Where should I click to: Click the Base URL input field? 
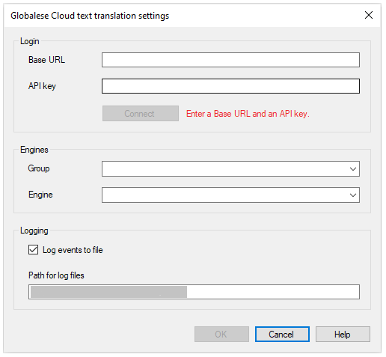point(230,60)
